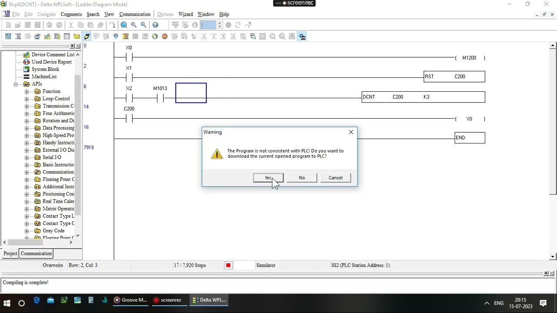The width and height of the screenshot is (557, 313).
Task: Open the Help menu
Action: pyautogui.click(x=224, y=14)
